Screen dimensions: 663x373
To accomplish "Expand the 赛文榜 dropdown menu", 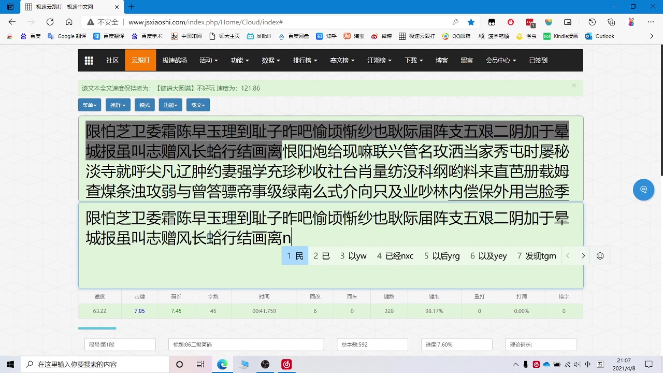I will coord(342,60).
